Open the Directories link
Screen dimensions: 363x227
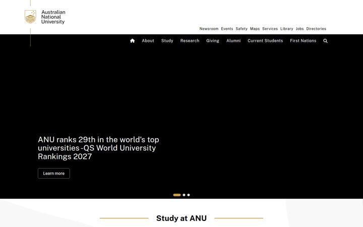(x=316, y=29)
